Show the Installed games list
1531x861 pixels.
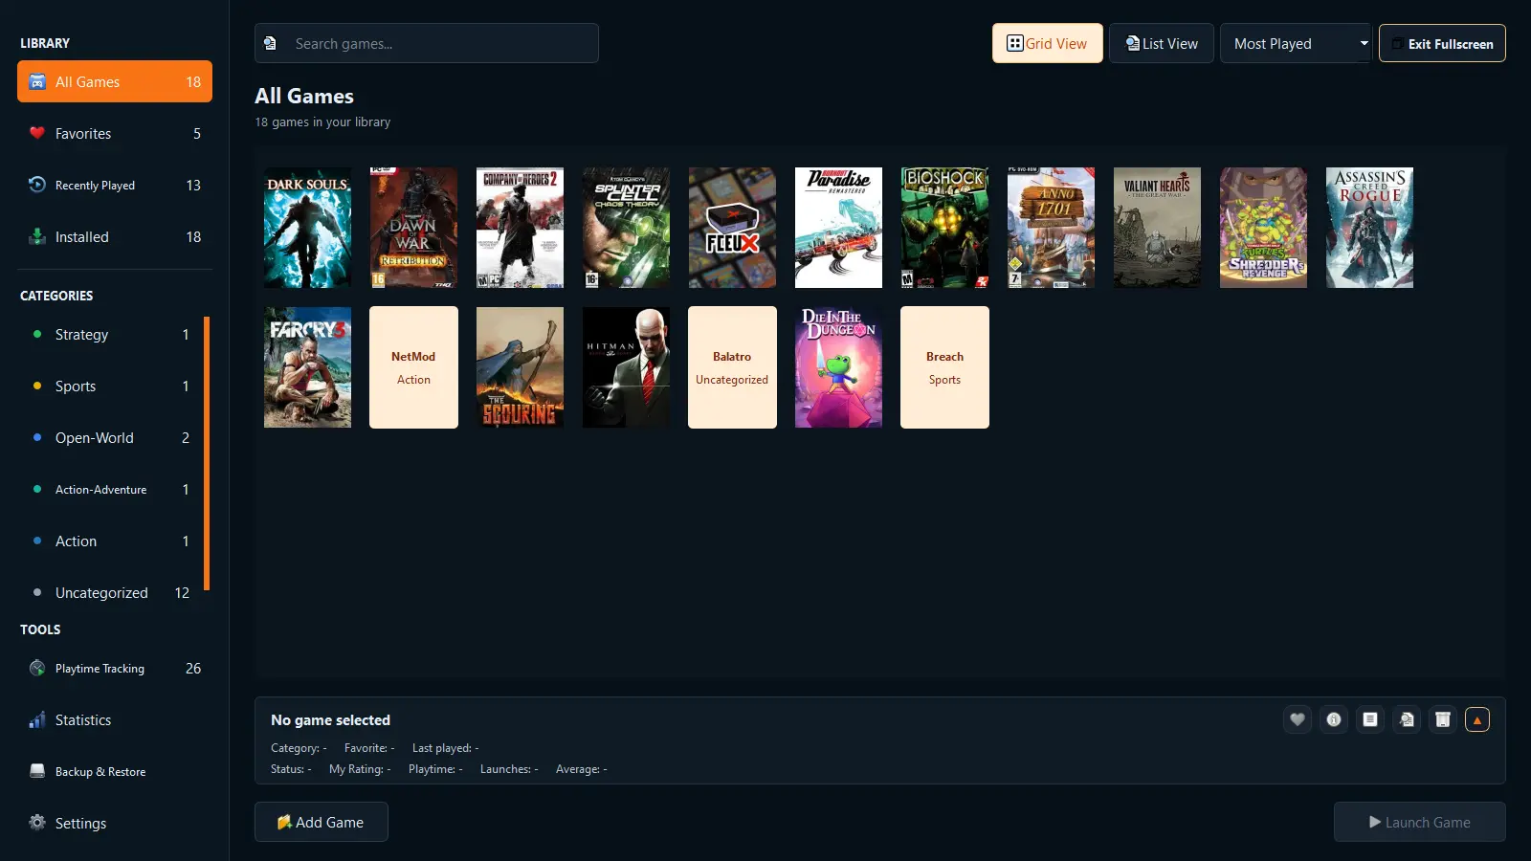pos(115,237)
